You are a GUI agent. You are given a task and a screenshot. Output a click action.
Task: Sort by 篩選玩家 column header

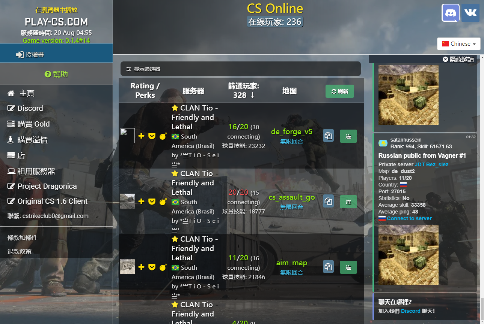244,90
